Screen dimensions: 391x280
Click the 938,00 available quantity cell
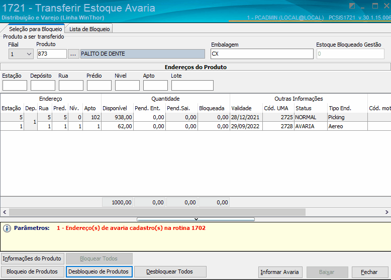pyautogui.click(x=117, y=117)
